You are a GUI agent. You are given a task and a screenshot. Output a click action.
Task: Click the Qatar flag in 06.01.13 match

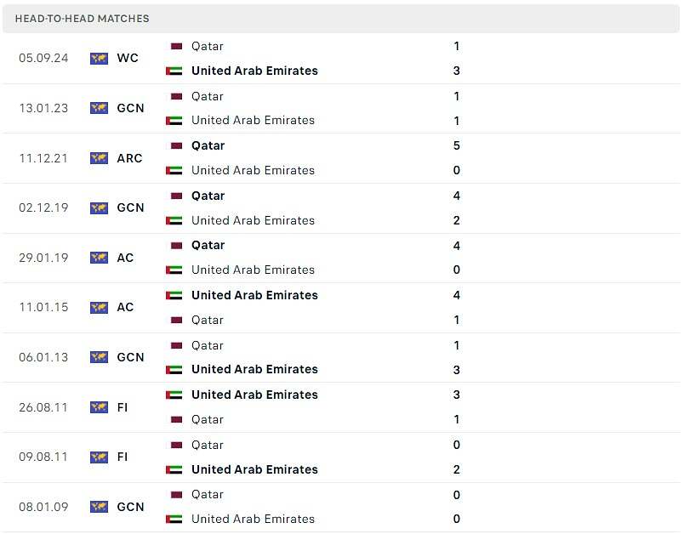pos(176,345)
